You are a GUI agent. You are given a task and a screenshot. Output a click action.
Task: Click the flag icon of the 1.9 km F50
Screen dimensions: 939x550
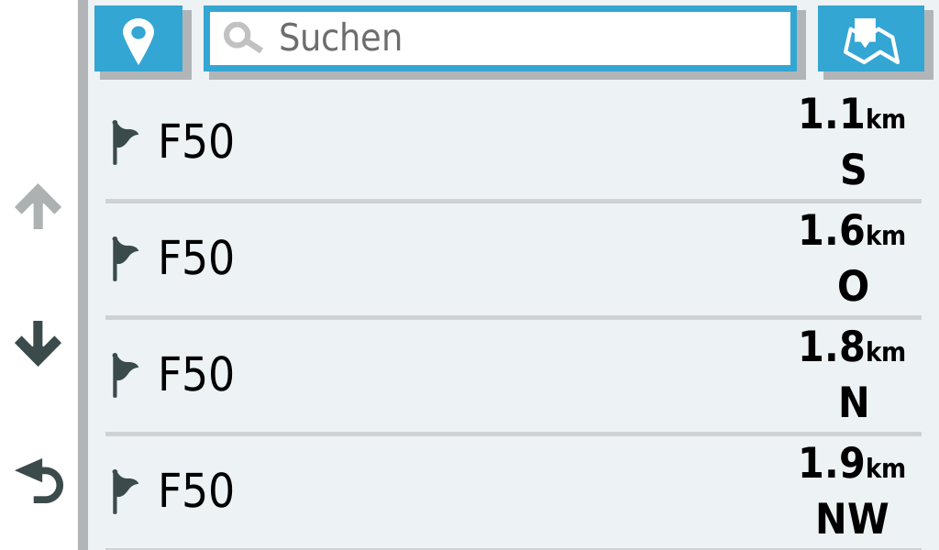coord(124,491)
